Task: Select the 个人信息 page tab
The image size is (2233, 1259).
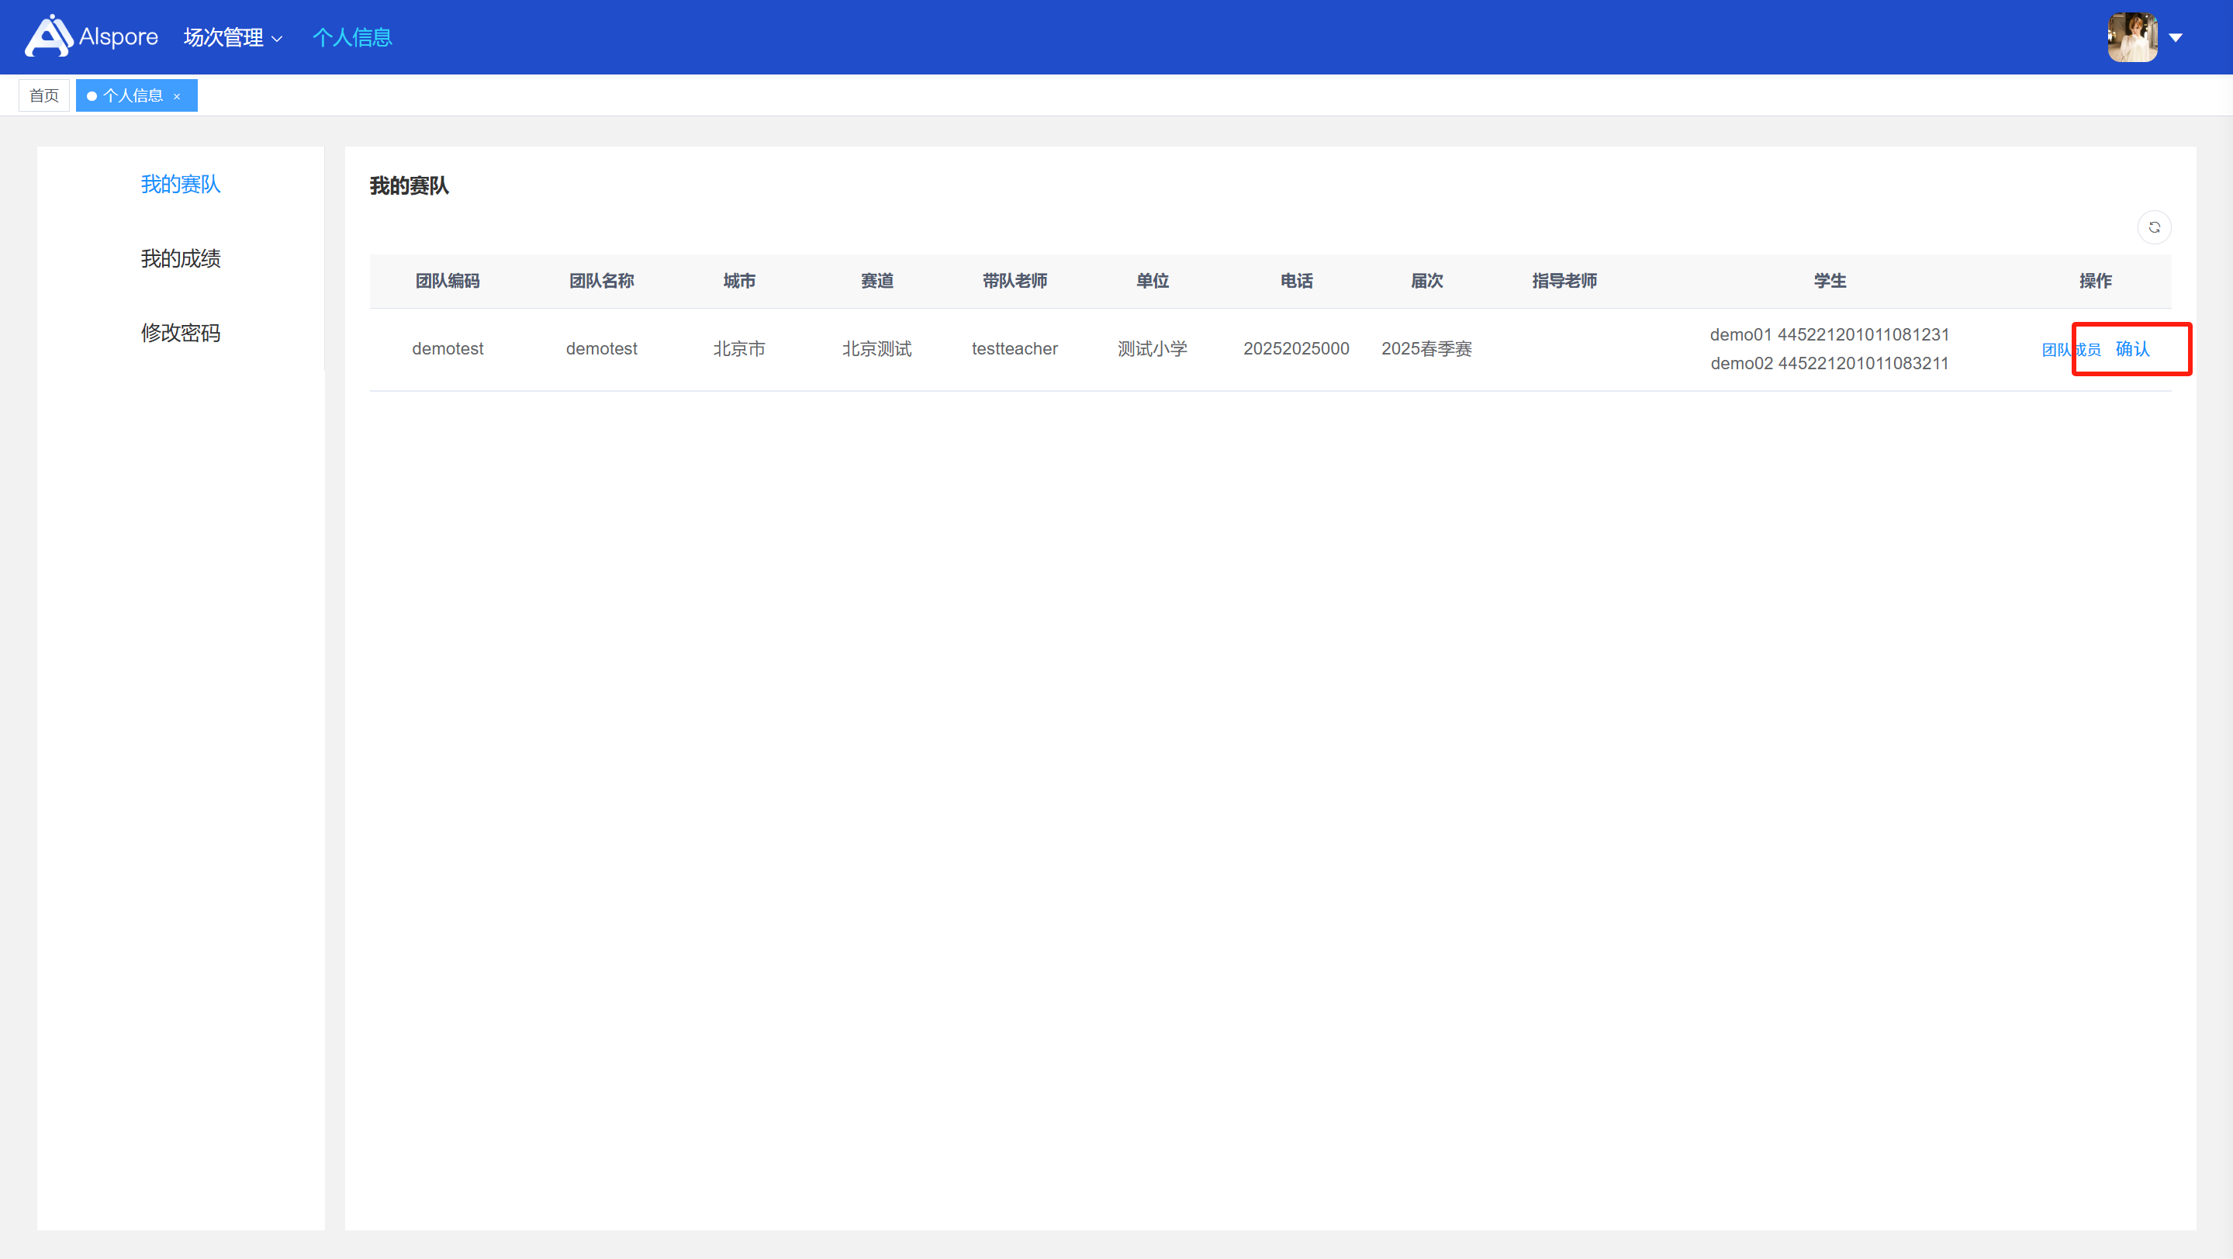Action: 132,95
